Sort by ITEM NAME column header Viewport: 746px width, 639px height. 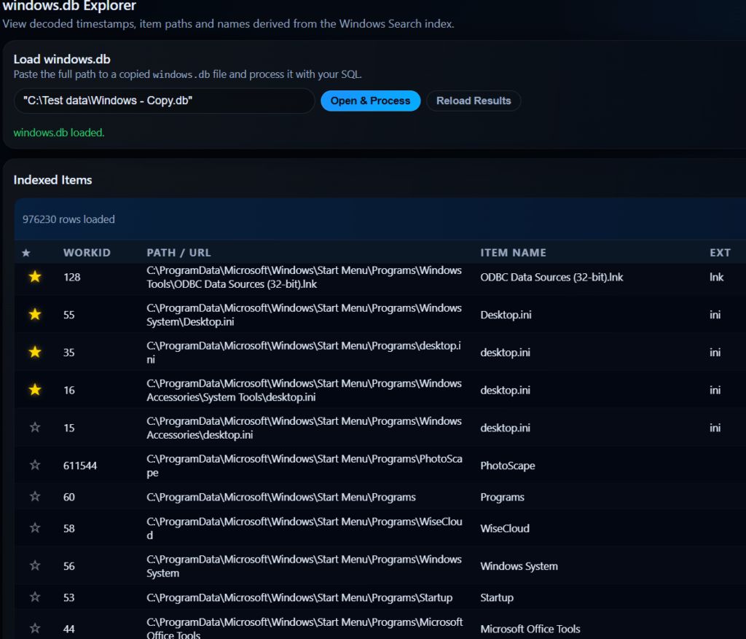click(x=513, y=253)
